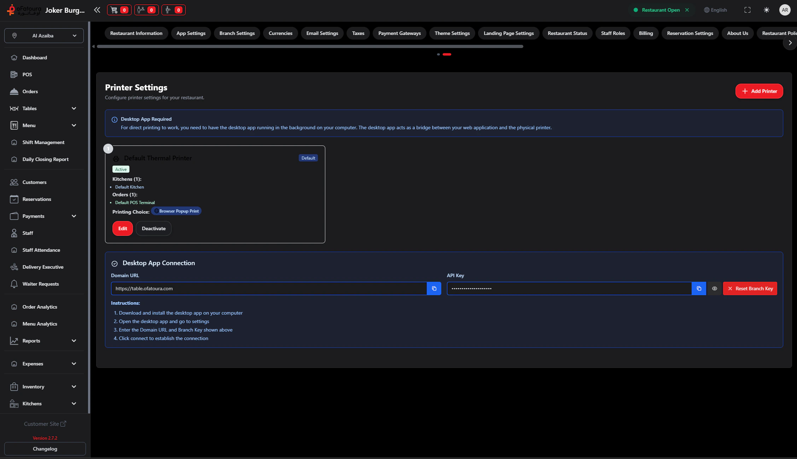Reveal API Key with eye icon
The image size is (797, 459).
(x=714, y=288)
